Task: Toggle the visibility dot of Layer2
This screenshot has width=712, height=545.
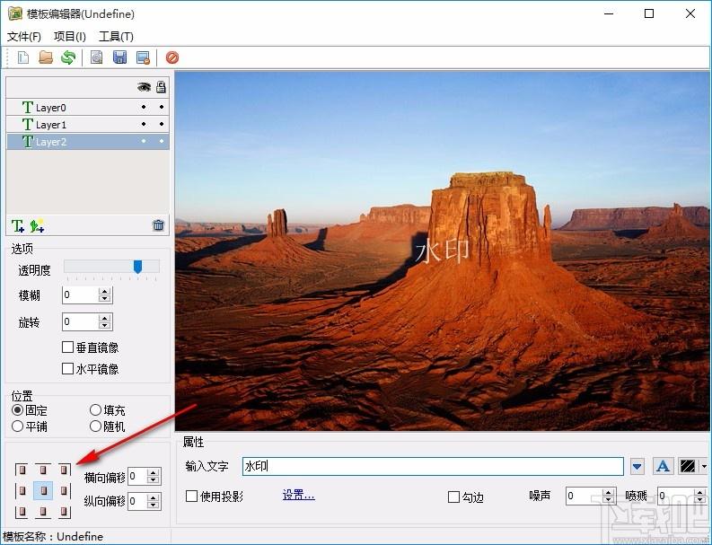Action: [x=144, y=141]
